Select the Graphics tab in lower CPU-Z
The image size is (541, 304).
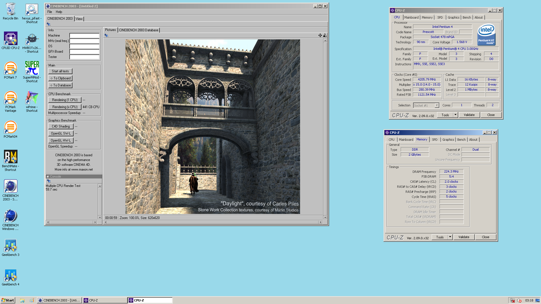448,140
